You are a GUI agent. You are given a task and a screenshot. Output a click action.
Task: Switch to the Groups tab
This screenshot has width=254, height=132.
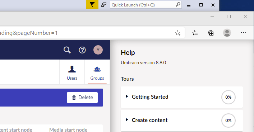coord(97,73)
